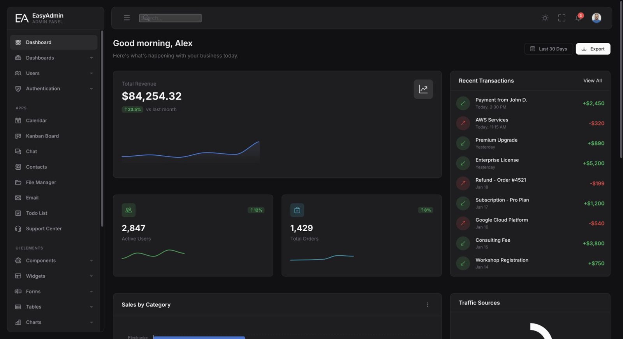
Task: Click the Authentication shield icon
Action: (18, 89)
